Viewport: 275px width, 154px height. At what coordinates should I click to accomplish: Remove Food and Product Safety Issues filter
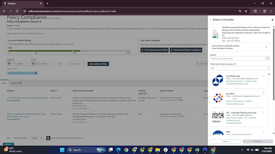[x=36, y=73]
